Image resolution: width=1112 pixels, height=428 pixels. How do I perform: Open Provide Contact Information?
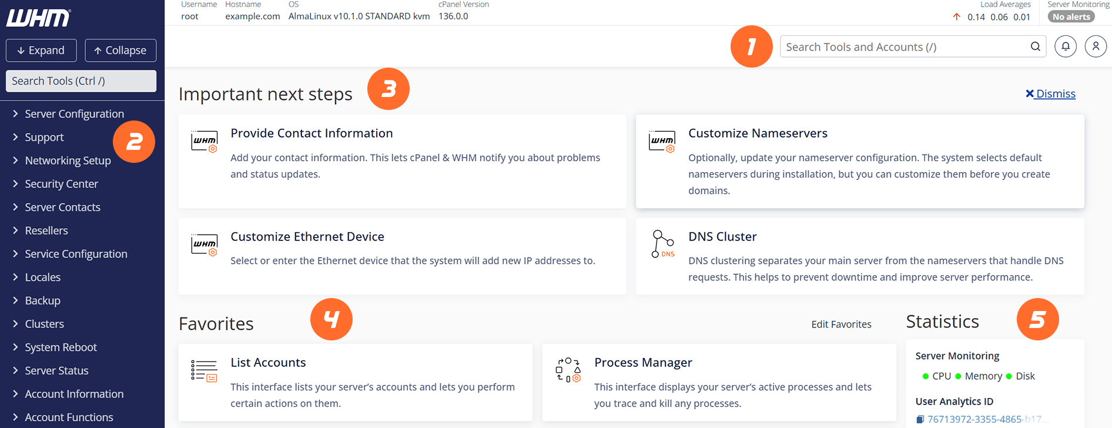(x=312, y=133)
